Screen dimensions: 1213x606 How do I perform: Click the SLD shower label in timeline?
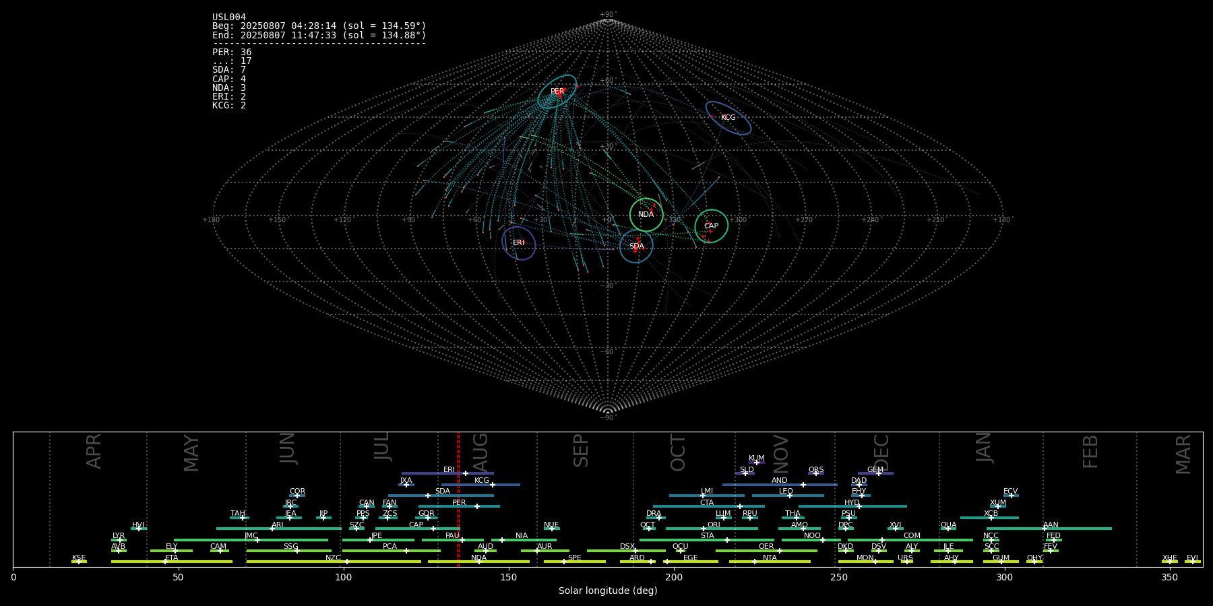pos(747,470)
